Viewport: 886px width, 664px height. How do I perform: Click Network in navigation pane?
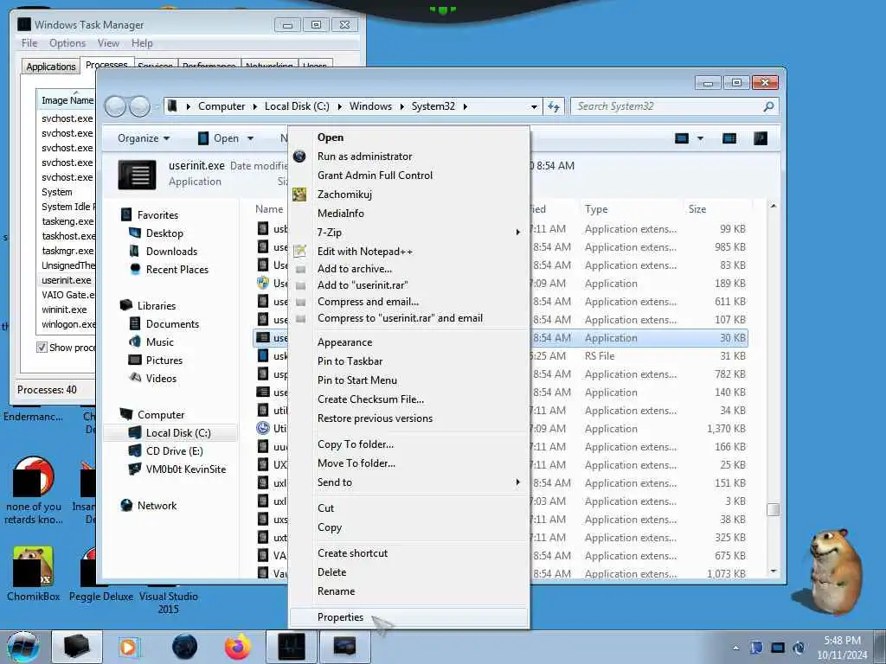coord(157,506)
